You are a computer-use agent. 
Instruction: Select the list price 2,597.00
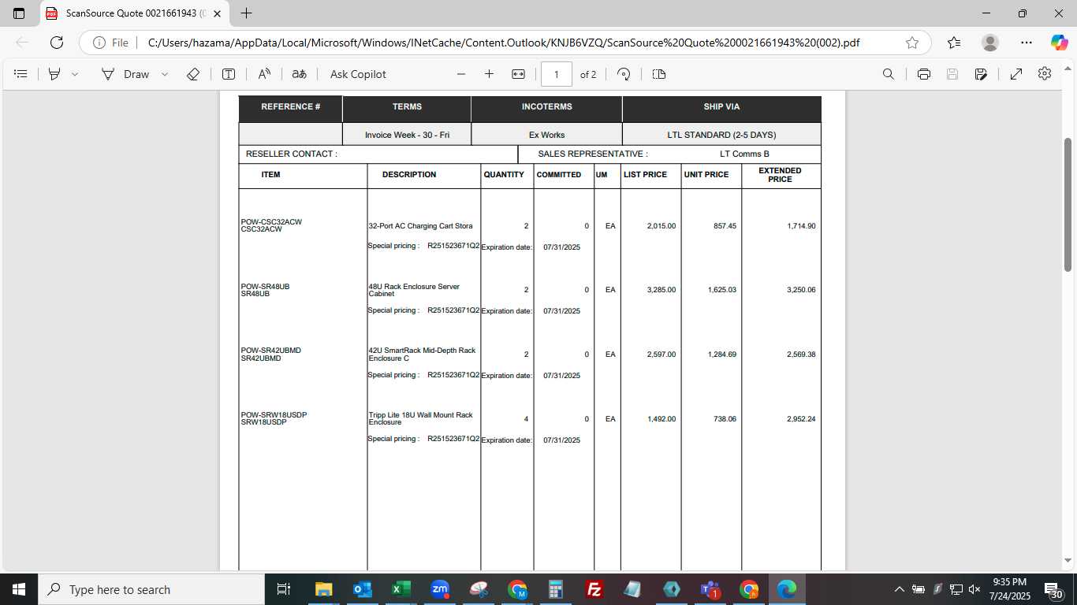click(661, 354)
